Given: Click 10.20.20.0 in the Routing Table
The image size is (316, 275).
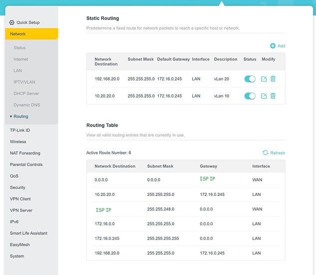Looking at the screenshot, I should (105, 194).
